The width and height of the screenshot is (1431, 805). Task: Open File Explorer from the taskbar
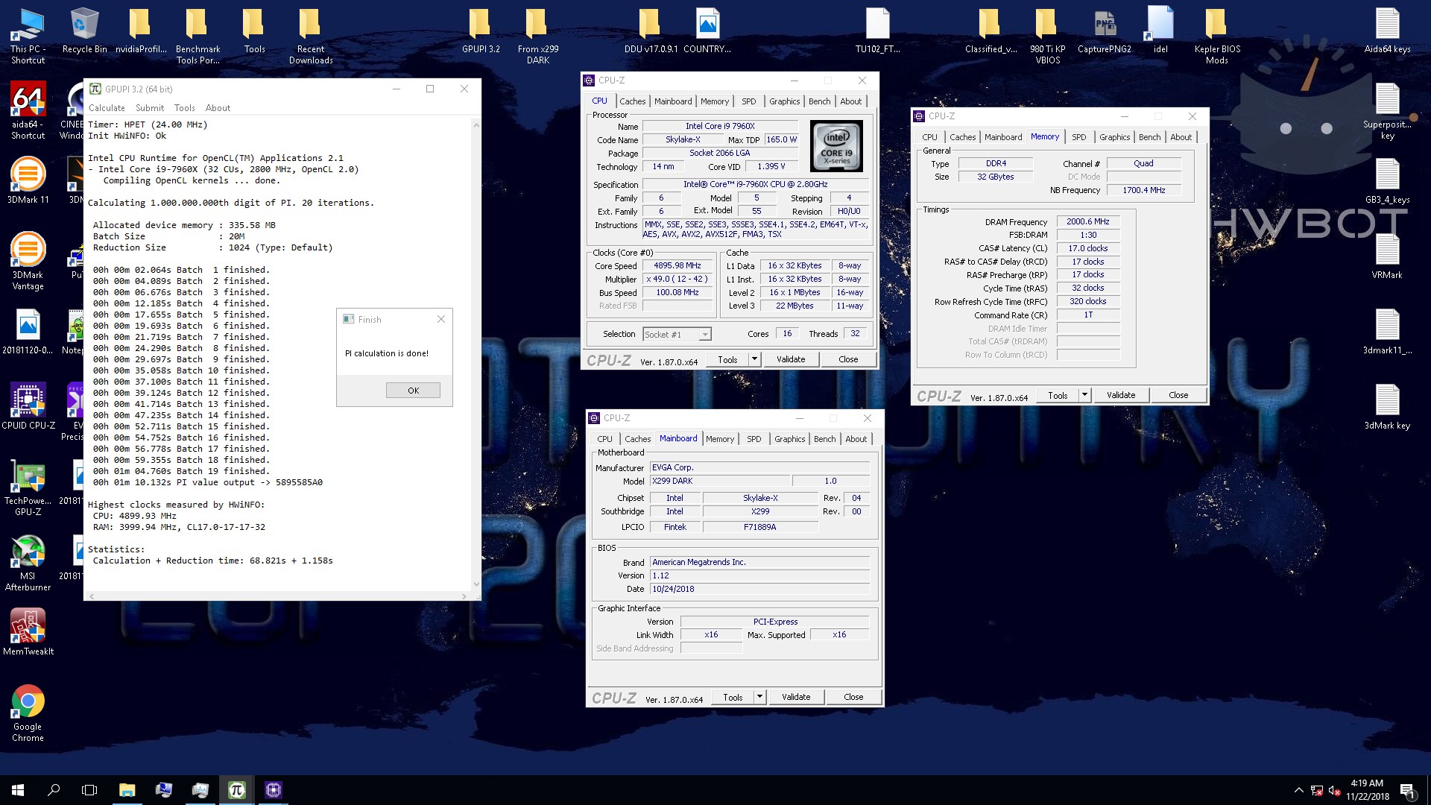[x=127, y=790]
